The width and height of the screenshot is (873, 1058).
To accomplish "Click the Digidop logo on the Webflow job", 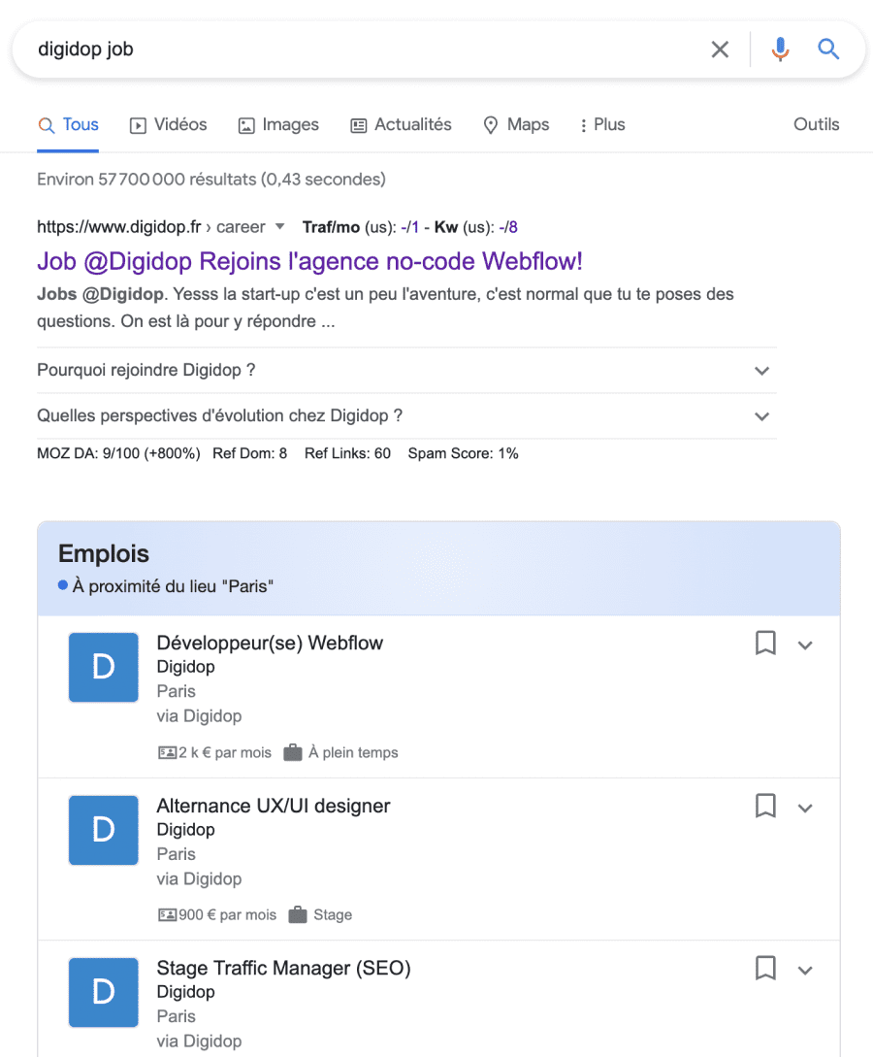I will pos(103,667).
